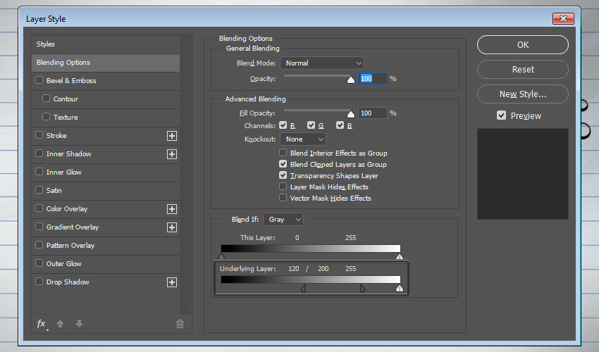Delete effect using the trash icon
The width and height of the screenshot is (599, 352).
180,324
